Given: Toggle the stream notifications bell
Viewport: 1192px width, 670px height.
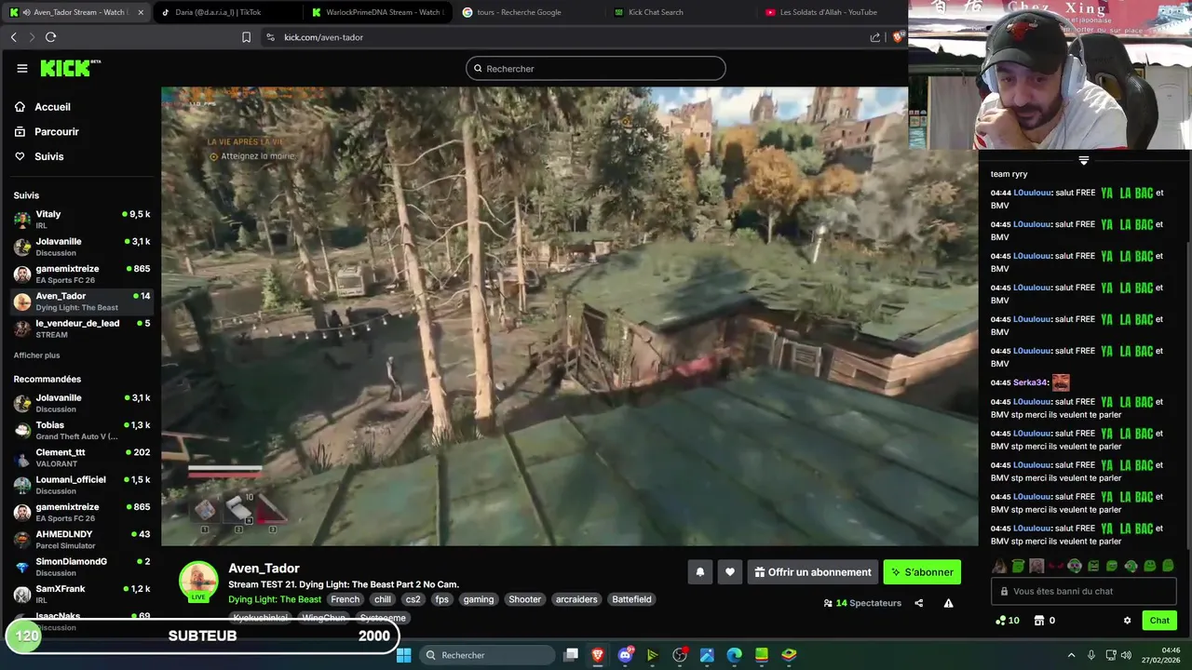Looking at the screenshot, I should [x=700, y=572].
